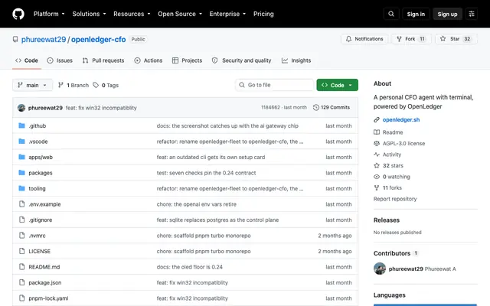490x306 pixels.
Task: View the 129 Commits history
Action: (x=332, y=107)
